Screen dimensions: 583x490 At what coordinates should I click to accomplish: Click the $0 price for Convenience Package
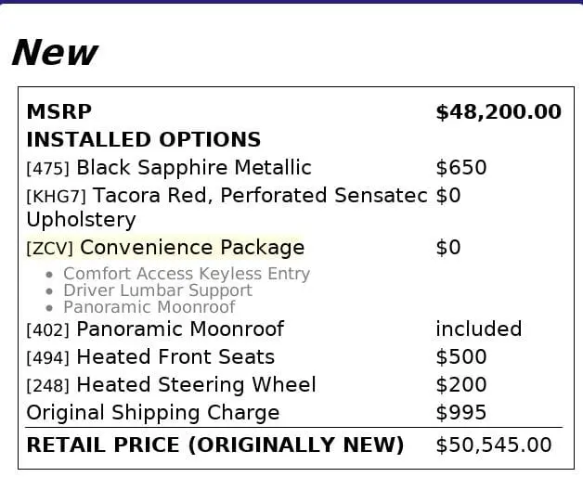click(x=447, y=248)
